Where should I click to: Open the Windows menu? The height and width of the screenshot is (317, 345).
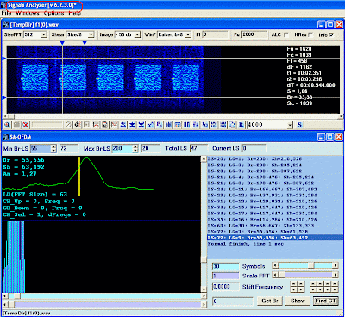pos(28,13)
